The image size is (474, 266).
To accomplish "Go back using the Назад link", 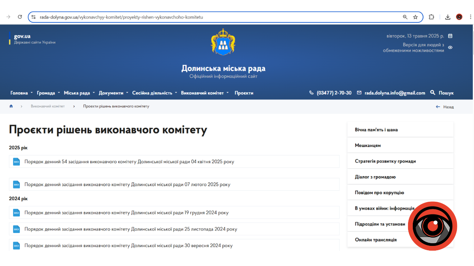I will click(445, 107).
